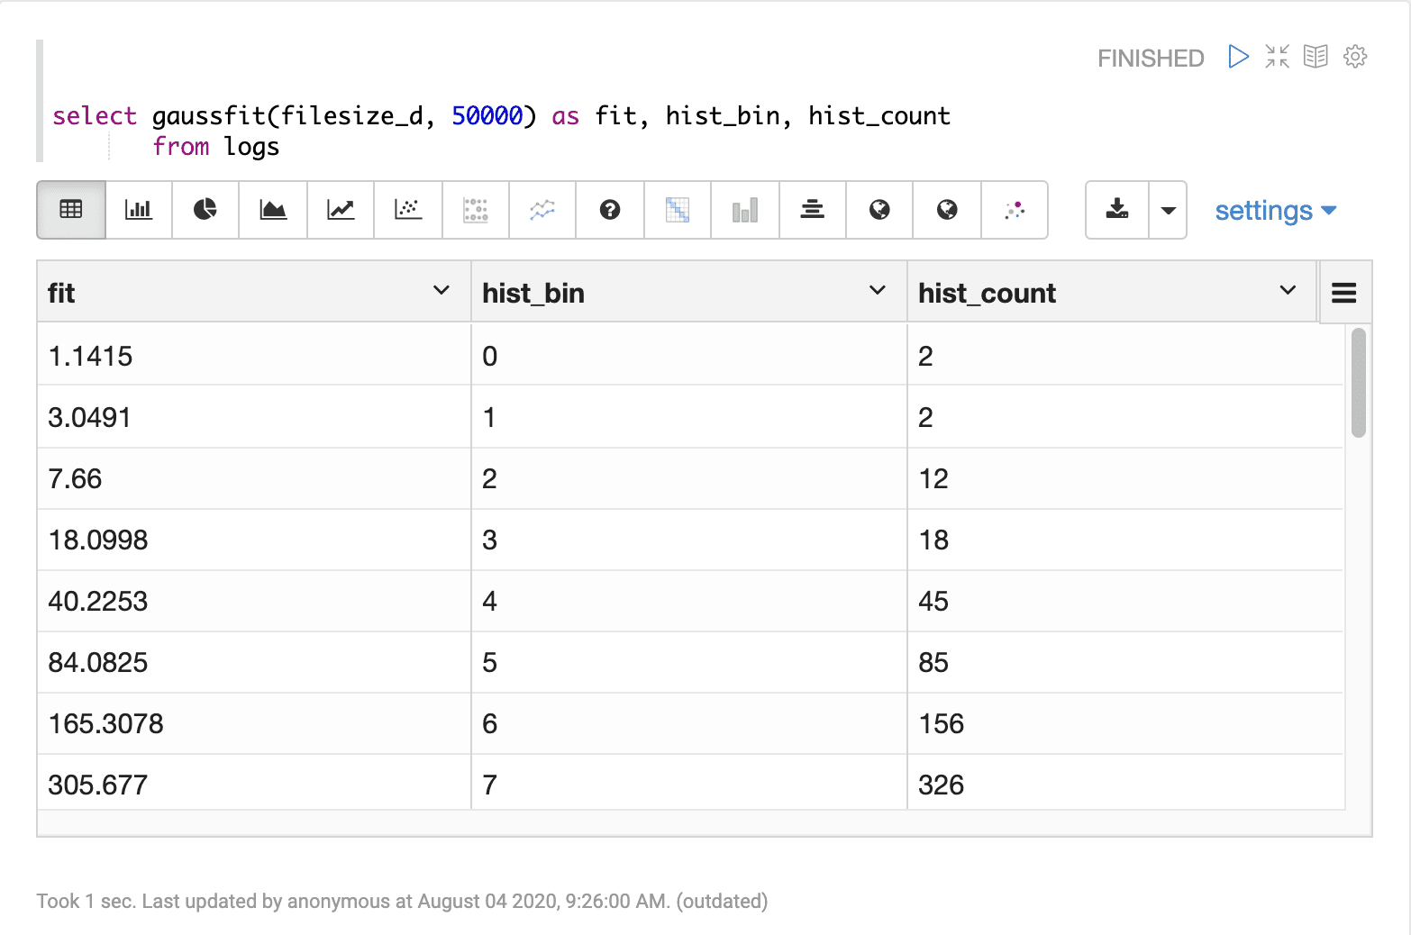Open the world map visualization
Viewport: 1411px width, 935px height.
click(879, 210)
